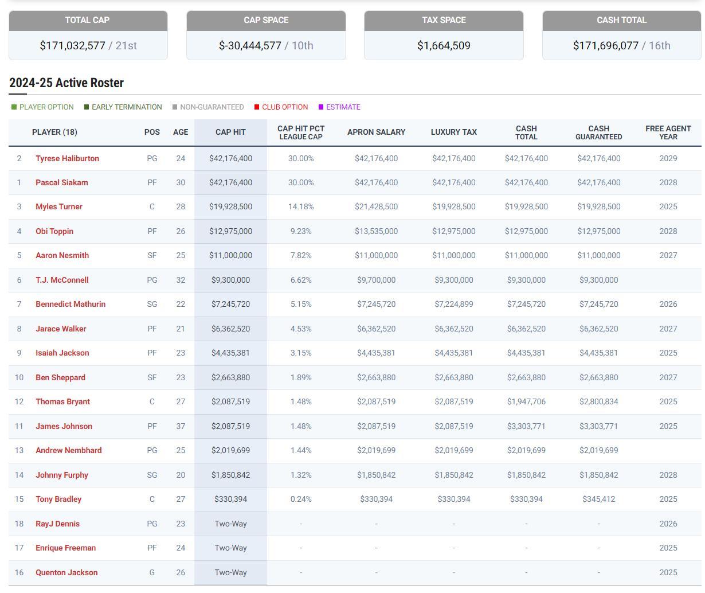Sort the roster by Cap Hit column

(230, 132)
